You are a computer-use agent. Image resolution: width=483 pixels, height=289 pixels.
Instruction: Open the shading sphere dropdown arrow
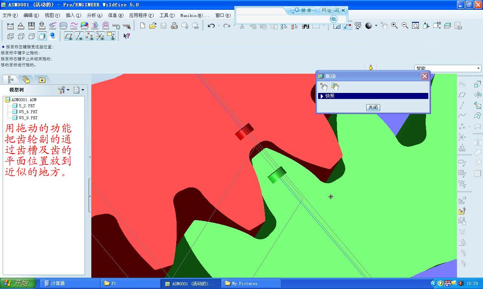376,26
